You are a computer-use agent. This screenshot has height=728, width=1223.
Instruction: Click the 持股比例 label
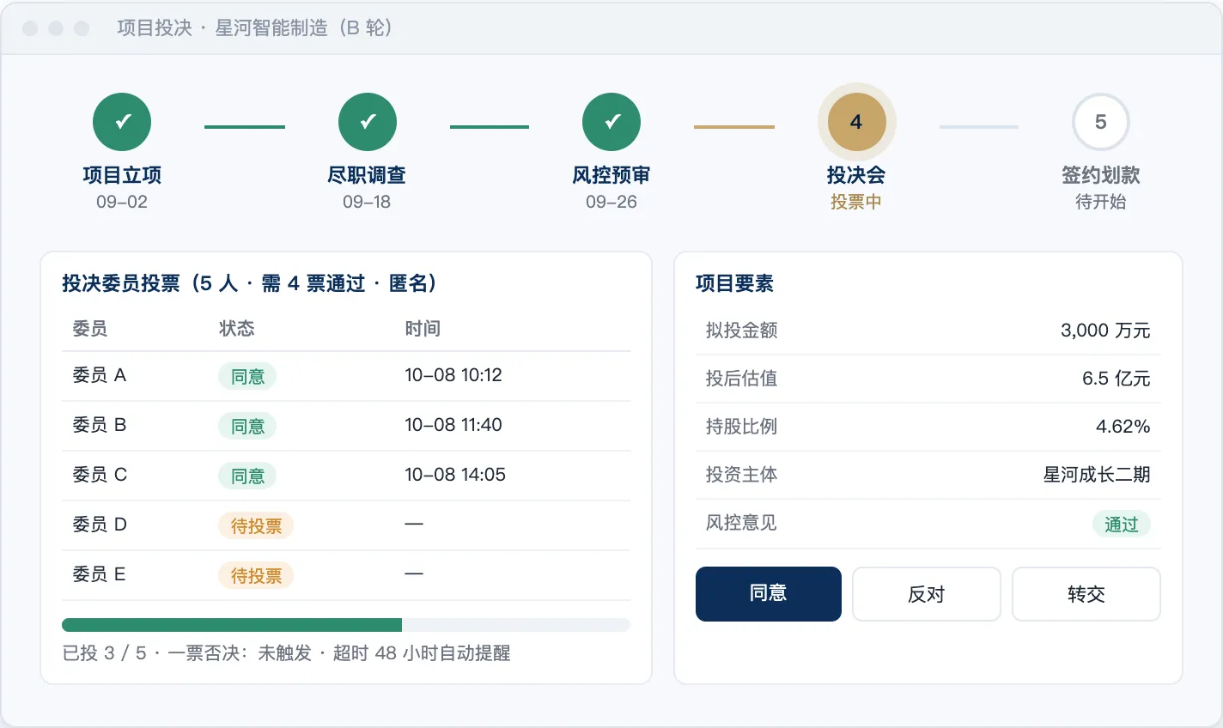(x=742, y=427)
